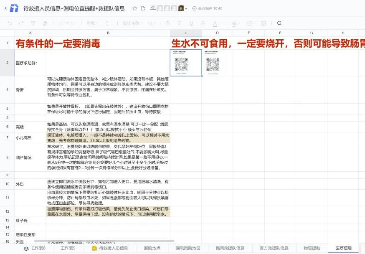Select column A header
Image resolution: width=365 pixels, height=254 pixels.
[30, 33]
